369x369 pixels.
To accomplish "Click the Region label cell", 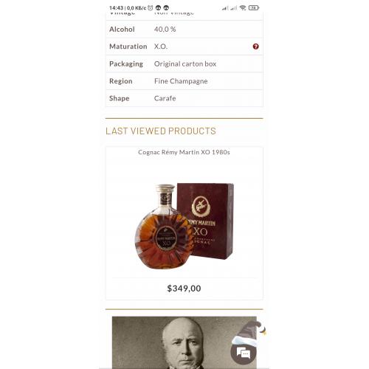I will click(x=121, y=81).
